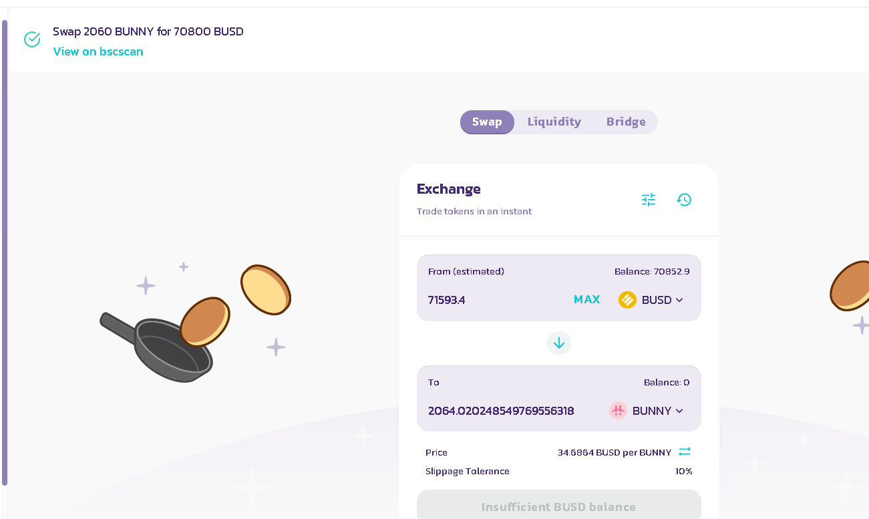Open the slippage settings sliders icon
This screenshot has height=519, width=869.
click(649, 200)
